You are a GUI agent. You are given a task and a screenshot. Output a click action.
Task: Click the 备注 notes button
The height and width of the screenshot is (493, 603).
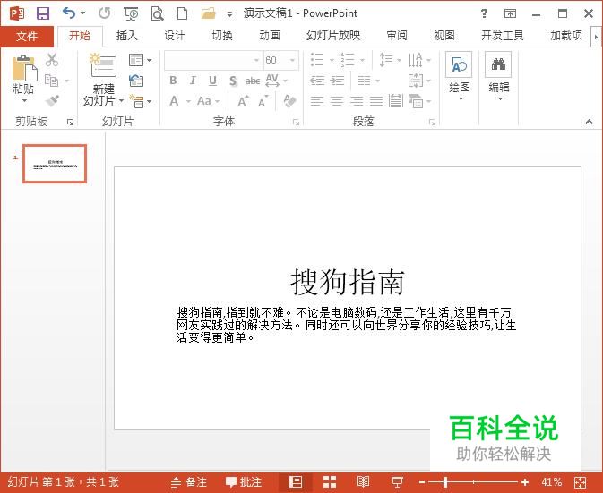pos(189,482)
